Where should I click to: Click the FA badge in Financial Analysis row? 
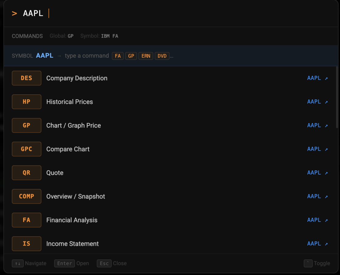[26, 220]
